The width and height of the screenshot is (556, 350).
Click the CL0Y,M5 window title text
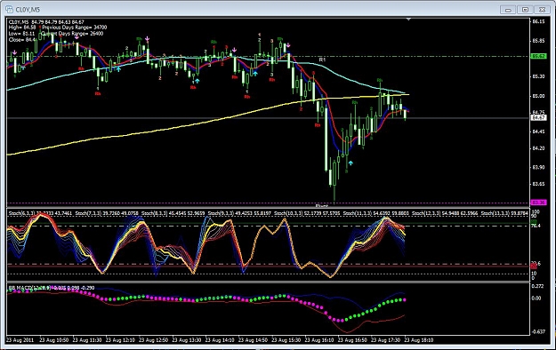point(28,10)
